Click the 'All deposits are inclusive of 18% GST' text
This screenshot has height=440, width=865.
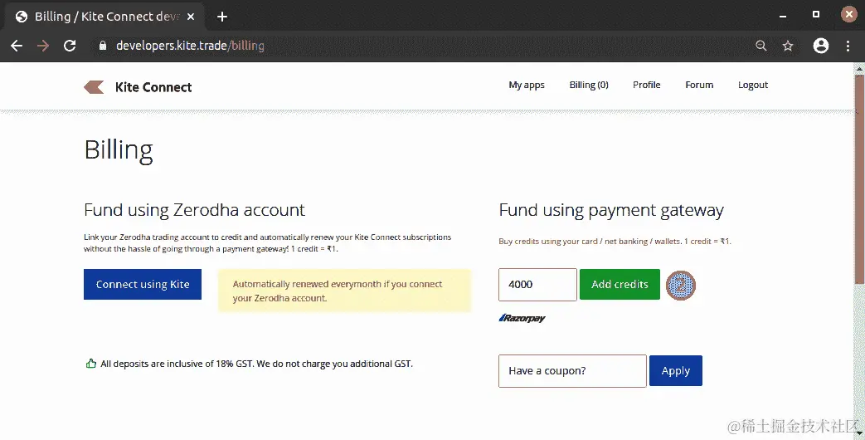click(x=256, y=364)
